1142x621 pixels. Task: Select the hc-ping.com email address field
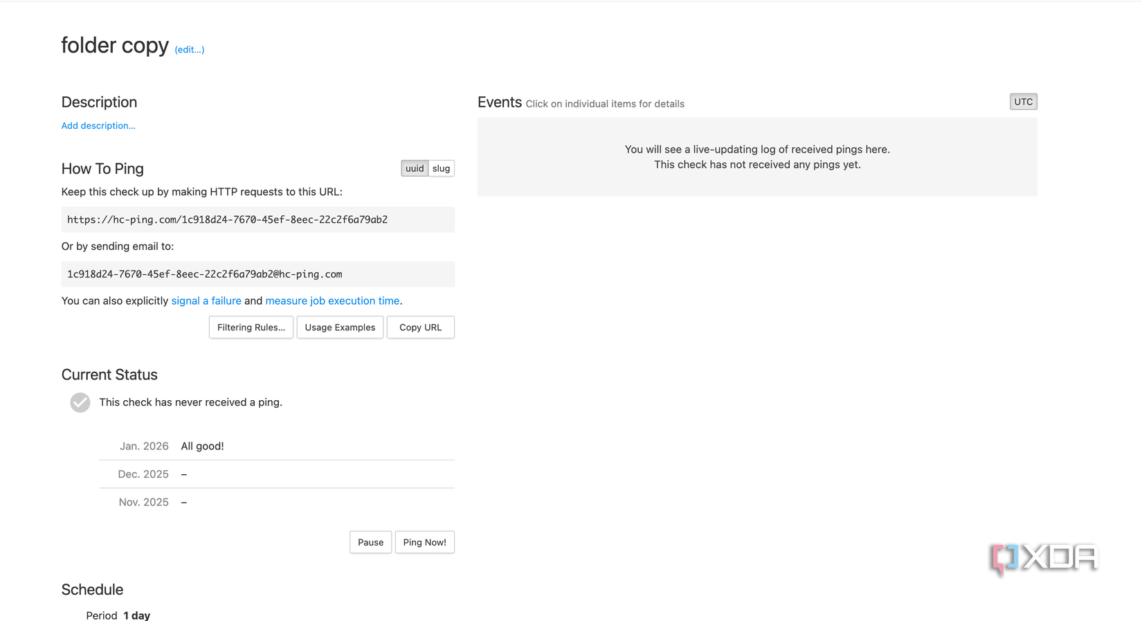tap(257, 274)
